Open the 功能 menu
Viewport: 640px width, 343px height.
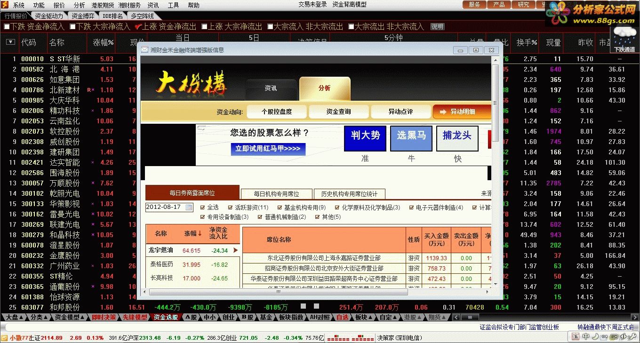(x=39, y=5)
